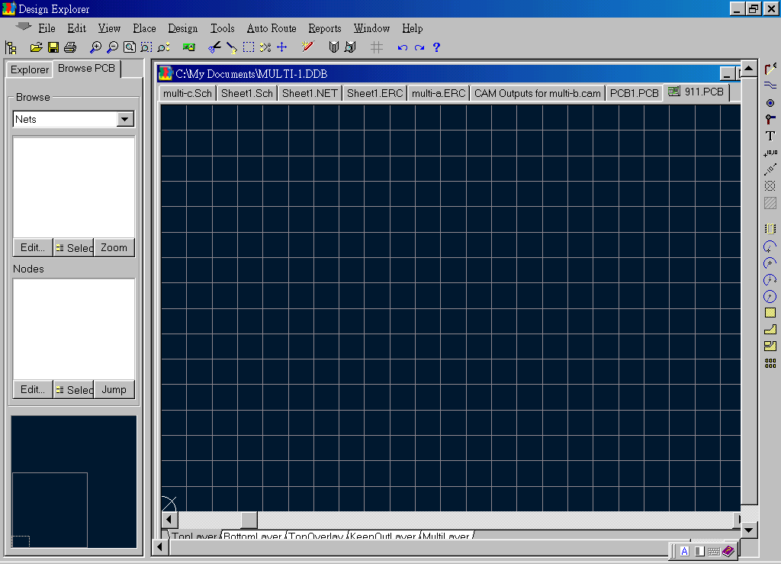Switch to the Explorer panel tab

[x=30, y=69]
